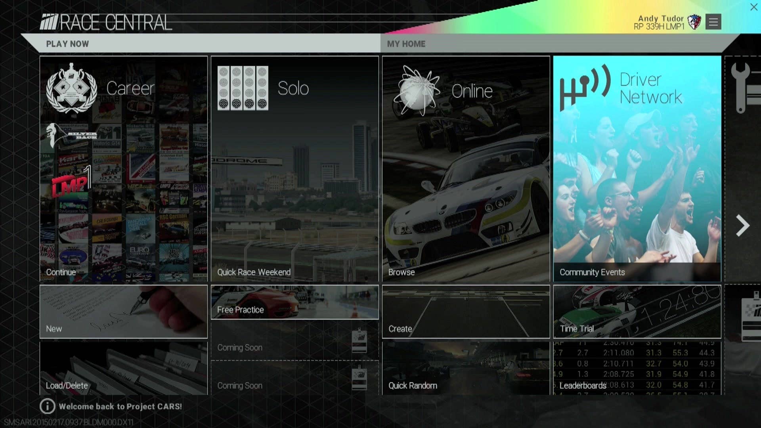Click the Online heading text
Image resolution: width=761 pixels, height=428 pixels.
pyautogui.click(x=472, y=91)
